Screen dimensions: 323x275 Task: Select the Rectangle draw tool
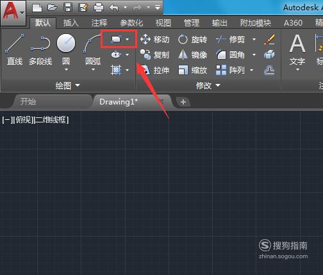pyautogui.click(x=116, y=39)
